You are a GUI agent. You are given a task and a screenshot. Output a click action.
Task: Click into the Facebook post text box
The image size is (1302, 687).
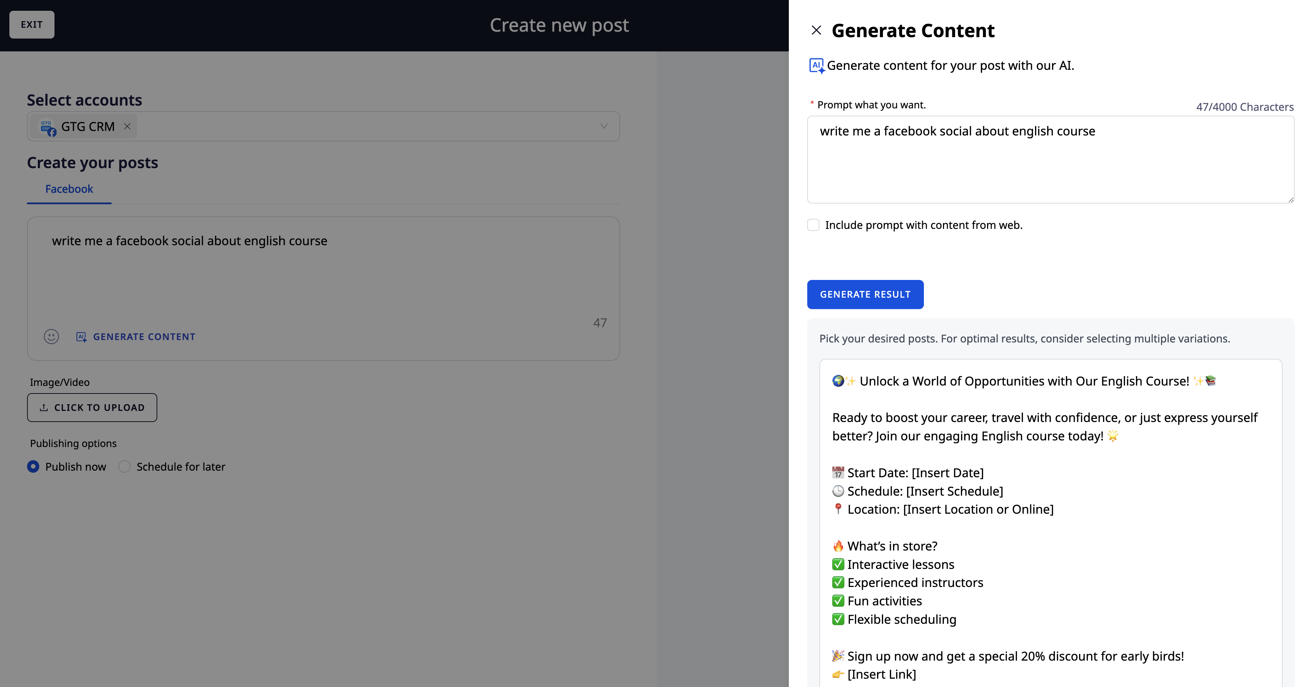click(324, 273)
